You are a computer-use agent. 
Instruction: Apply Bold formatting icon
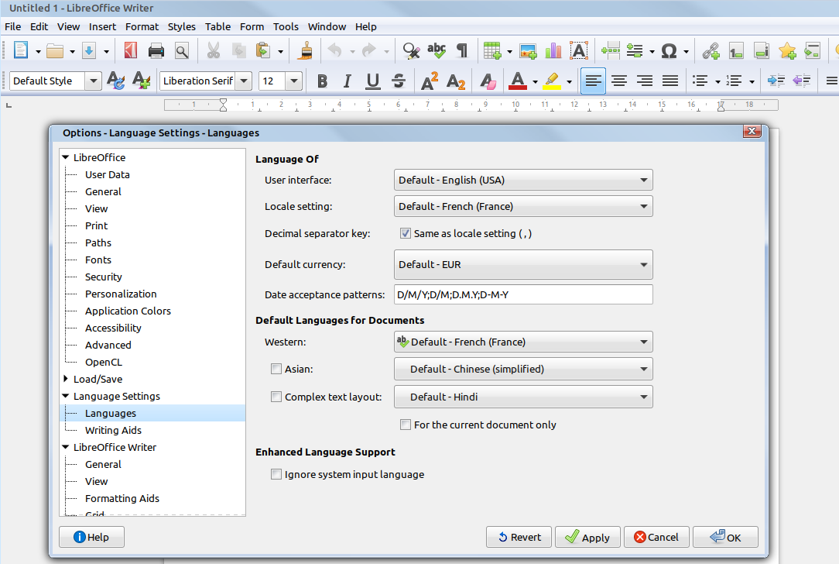click(x=322, y=81)
